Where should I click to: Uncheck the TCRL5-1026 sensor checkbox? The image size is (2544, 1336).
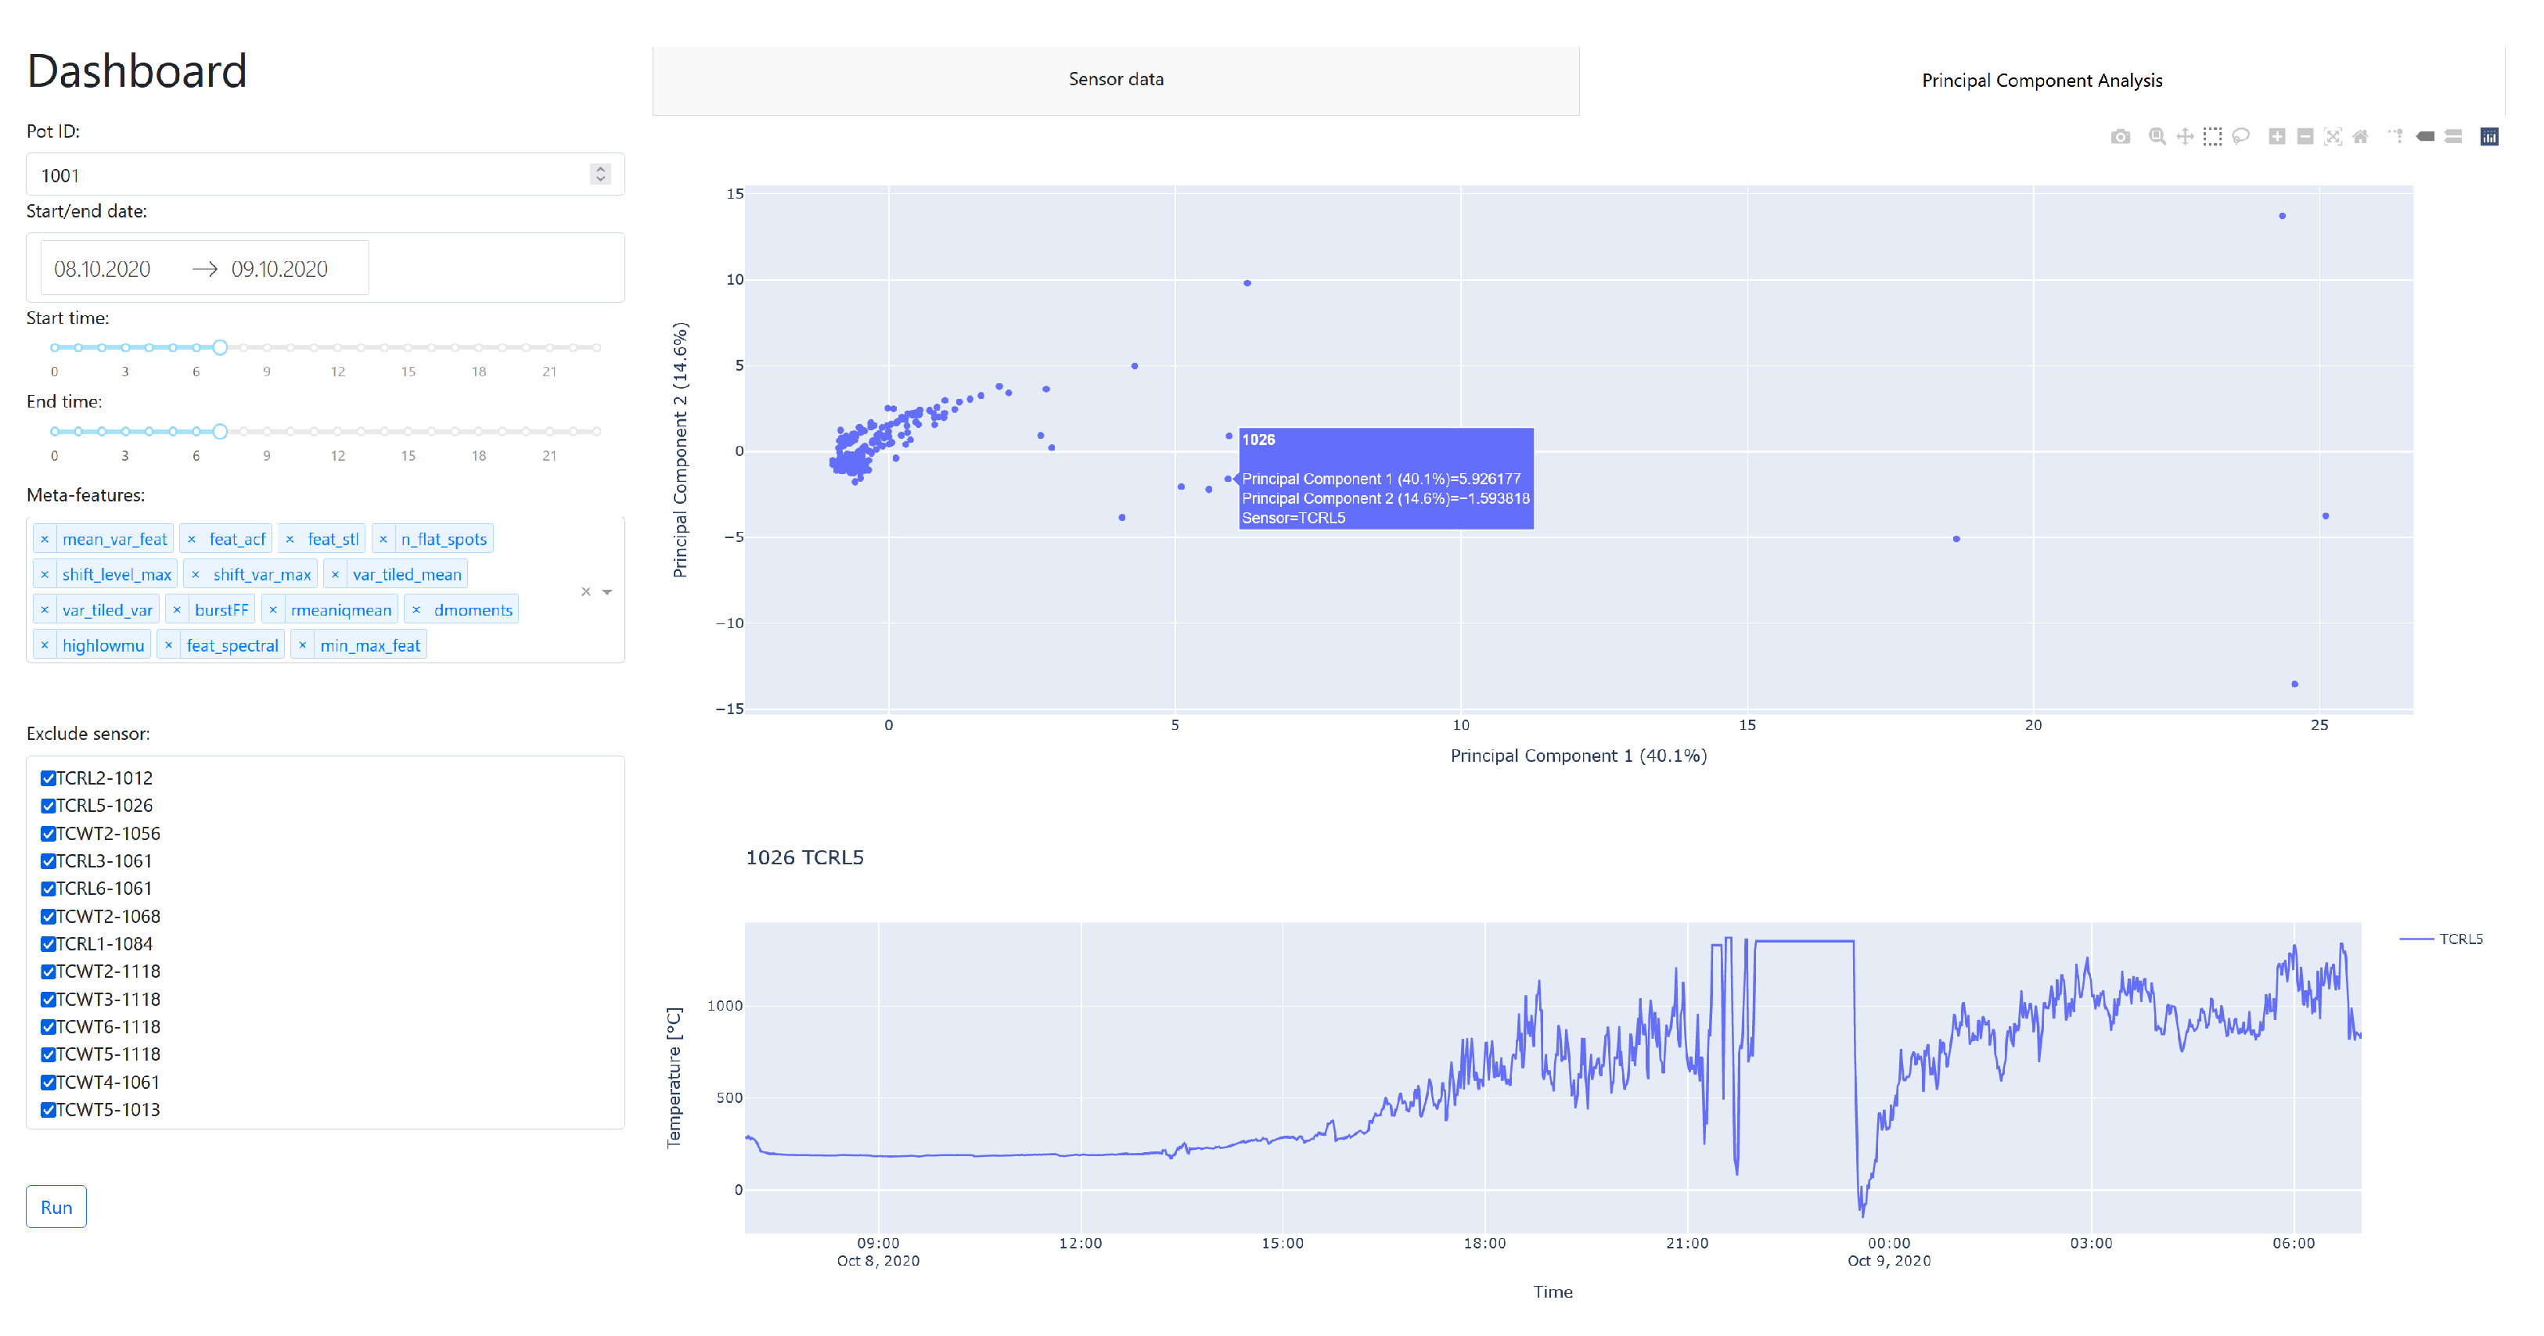click(48, 806)
